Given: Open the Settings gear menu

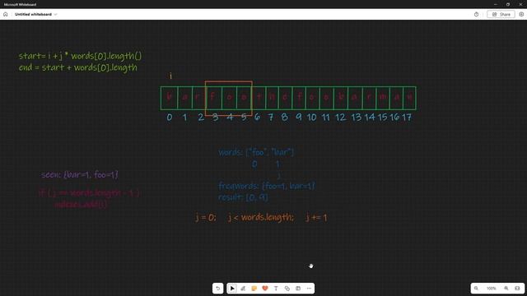Looking at the screenshot, I should 521,14.
